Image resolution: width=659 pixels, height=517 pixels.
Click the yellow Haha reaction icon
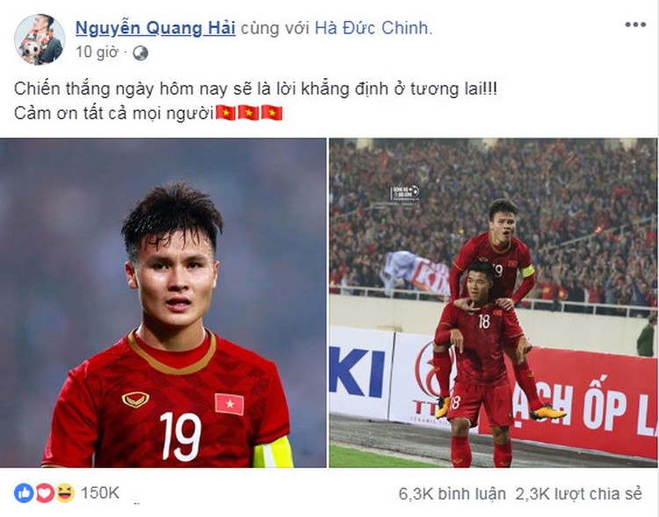65,493
